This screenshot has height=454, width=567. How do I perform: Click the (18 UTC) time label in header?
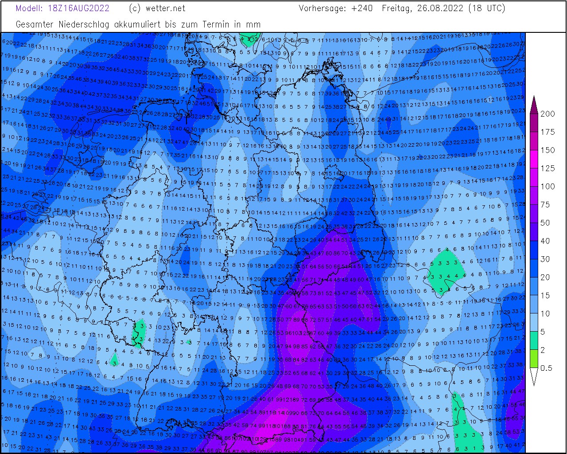(x=486, y=8)
